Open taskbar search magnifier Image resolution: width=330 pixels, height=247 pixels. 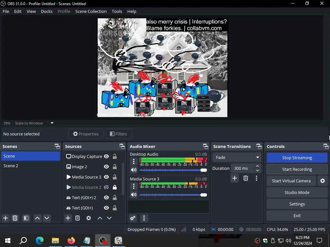[23, 241]
